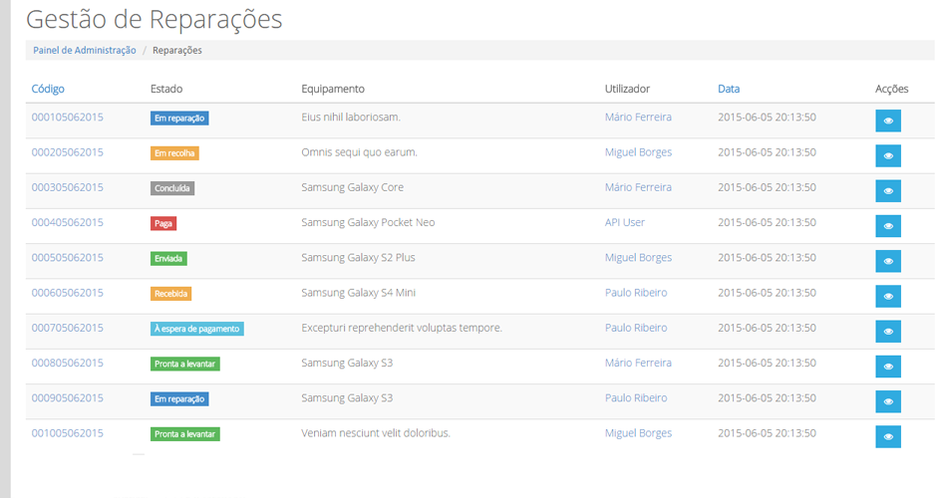Click À espera de pagamento status badge
The width and height of the screenshot is (937, 498).
(x=196, y=329)
